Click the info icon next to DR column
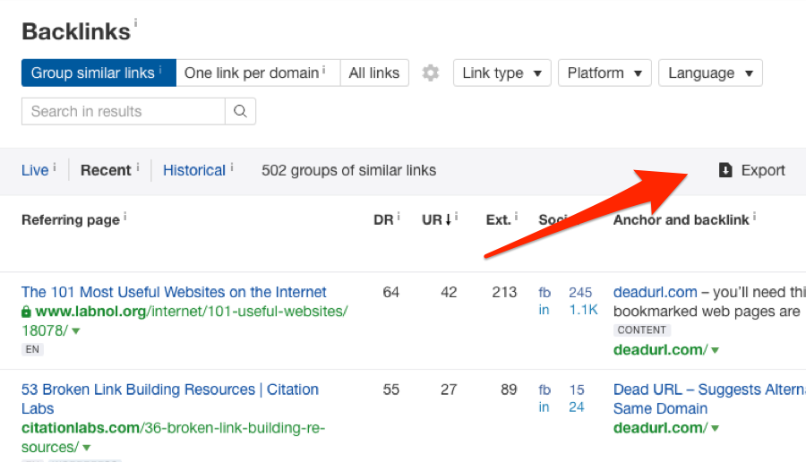The image size is (806, 462). click(x=399, y=217)
